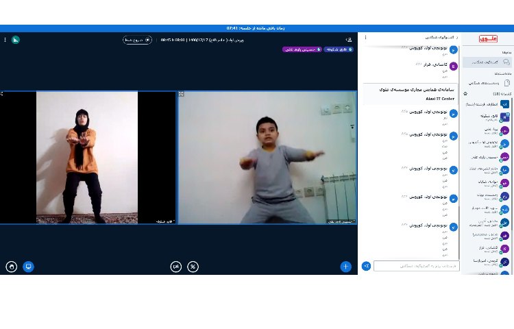Open the public chat item in sidebar
The height and width of the screenshot is (329, 514).
[487, 62]
